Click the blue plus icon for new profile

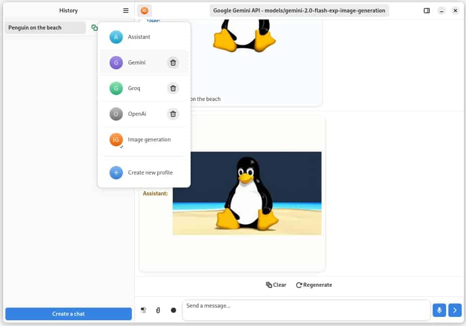point(116,173)
